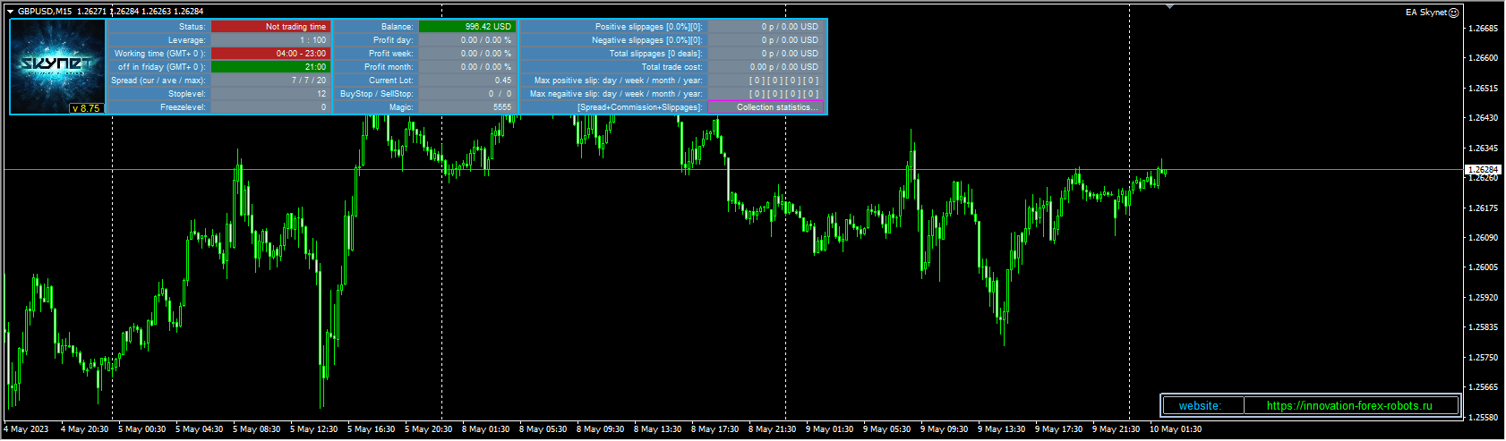
Task: Click the 10 May 01:30 time axis label
Action: coord(1175,429)
